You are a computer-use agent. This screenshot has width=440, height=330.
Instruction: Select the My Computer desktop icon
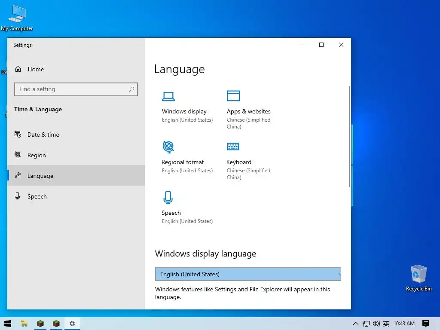[x=17, y=18]
